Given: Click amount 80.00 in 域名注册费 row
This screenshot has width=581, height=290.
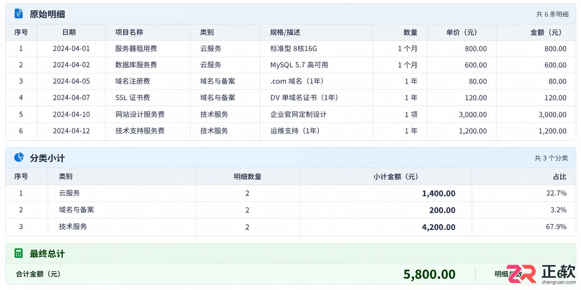Looking at the screenshot, I should click(558, 81).
